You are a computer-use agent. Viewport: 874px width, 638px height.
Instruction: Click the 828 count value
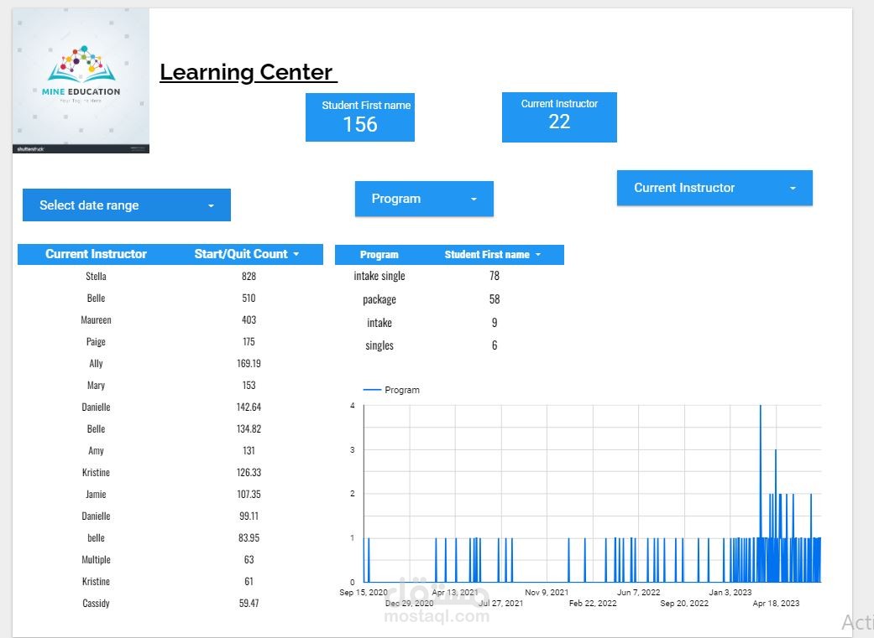click(x=249, y=276)
